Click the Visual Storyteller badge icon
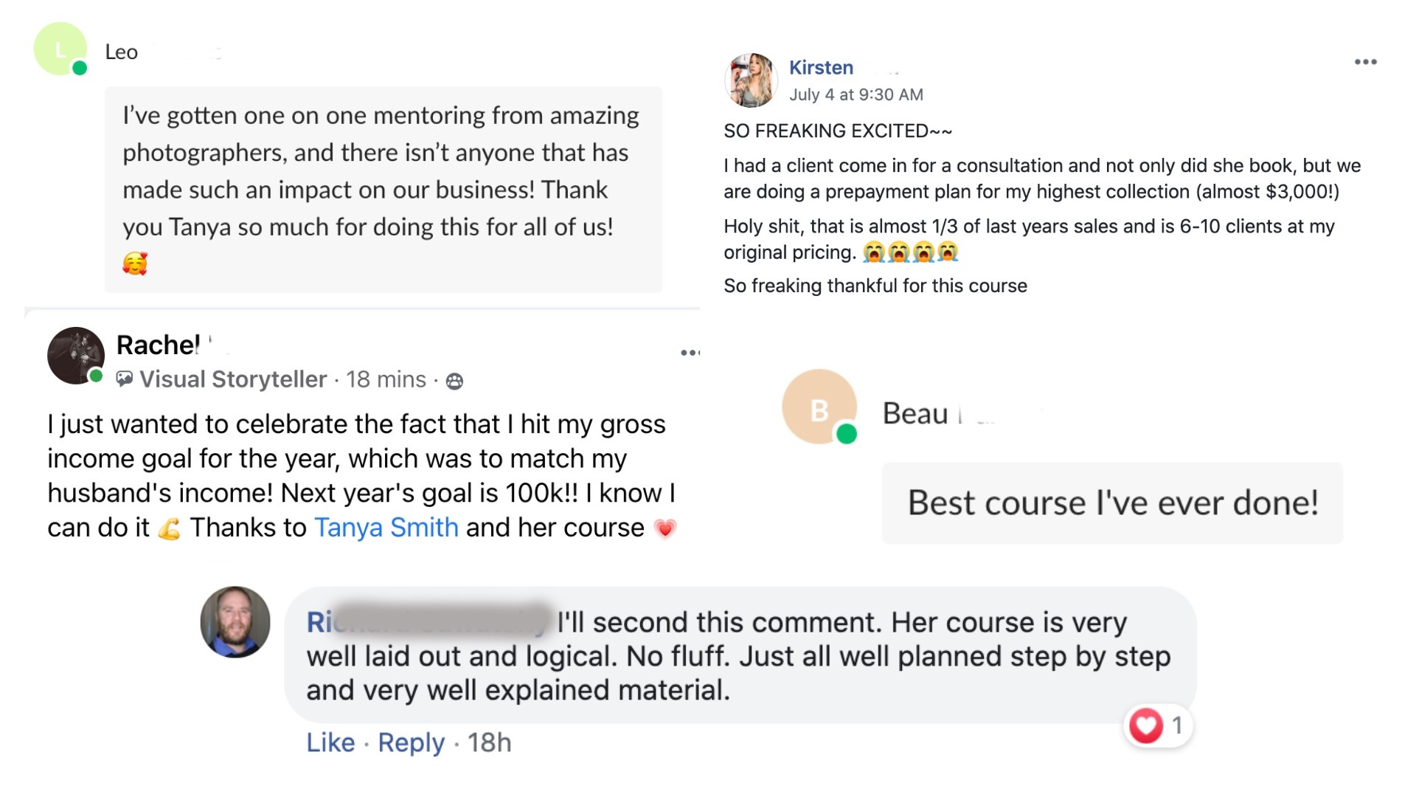The width and height of the screenshot is (1416, 797). pyautogui.click(x=125, y=379)
